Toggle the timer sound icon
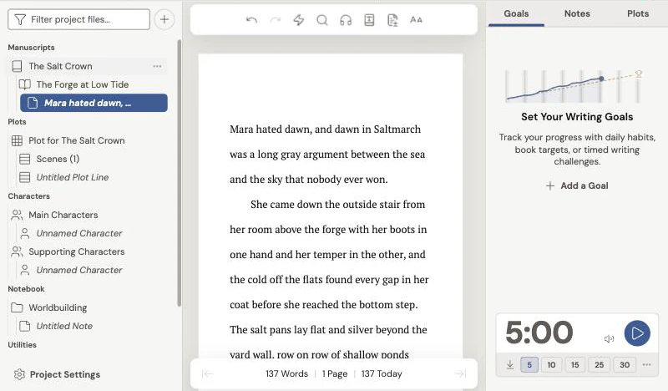This screenshot has width=668, height=391. tap(609, 338)
